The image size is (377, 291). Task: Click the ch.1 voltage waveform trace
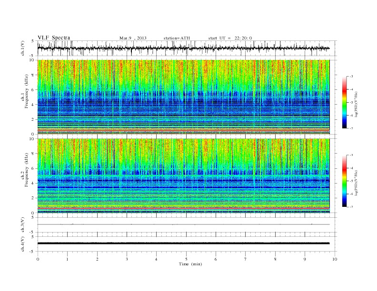pos(183,48)
